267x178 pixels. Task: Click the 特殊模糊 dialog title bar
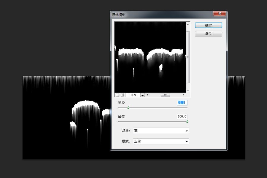pos(162,15)
